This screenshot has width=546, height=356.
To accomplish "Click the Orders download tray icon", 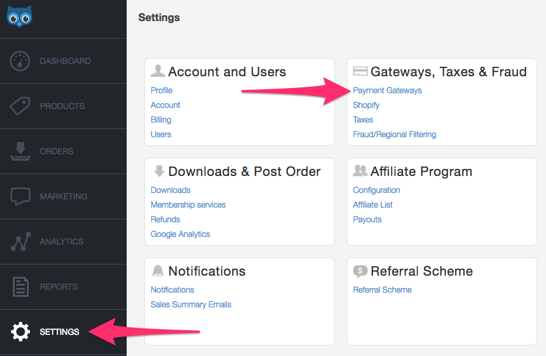I will coord(21,151).
